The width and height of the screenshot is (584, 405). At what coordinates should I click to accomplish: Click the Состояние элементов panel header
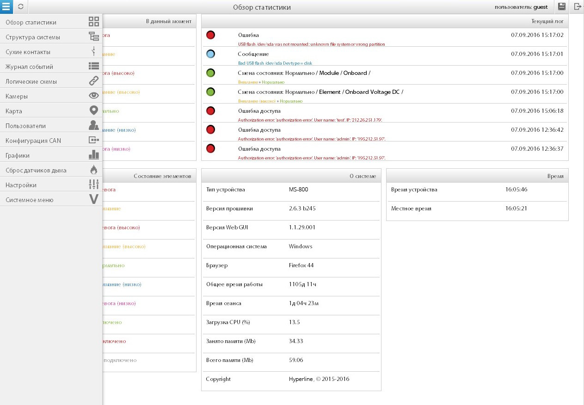click(x=149, y=176)
